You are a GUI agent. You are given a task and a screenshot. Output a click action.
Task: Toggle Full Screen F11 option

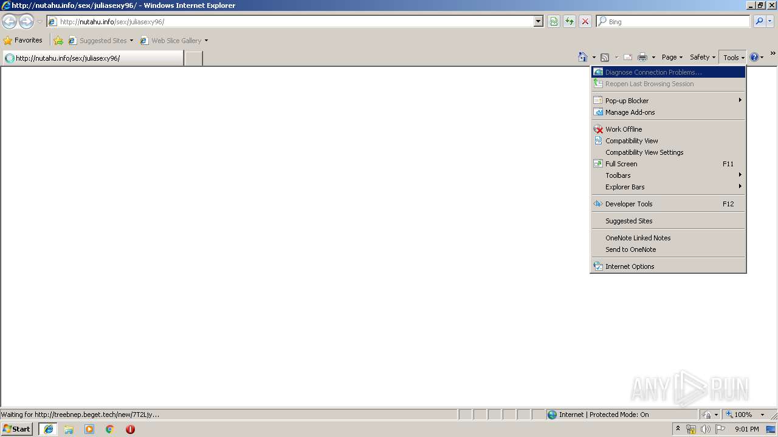tap(668, 164)
